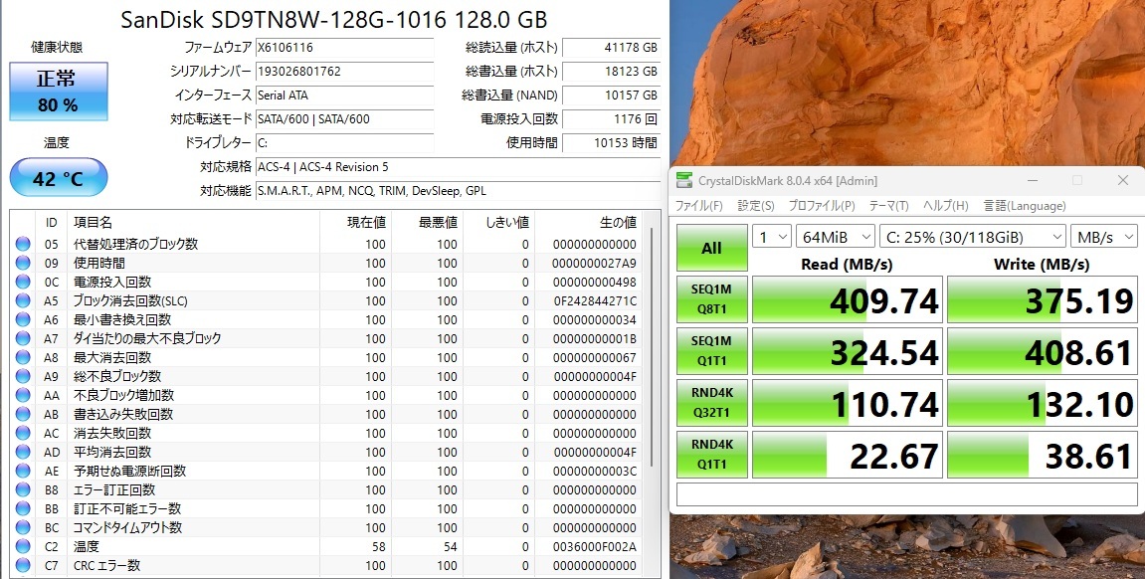
Task: Click status circle for ID 05 row
Action: (x=23, y=244)
